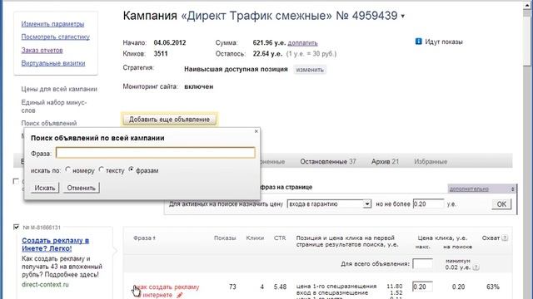Edit the 0.20 max click price field

pyautogui.click(x=422, y=287)
